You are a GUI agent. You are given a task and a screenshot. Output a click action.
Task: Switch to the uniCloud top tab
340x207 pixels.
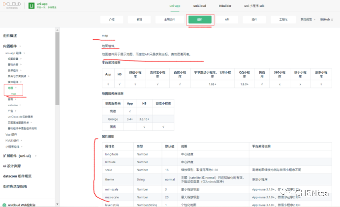pos(199,6)
